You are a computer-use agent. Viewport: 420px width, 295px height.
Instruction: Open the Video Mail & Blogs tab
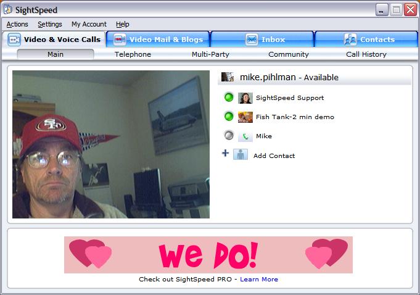[158, 39]
